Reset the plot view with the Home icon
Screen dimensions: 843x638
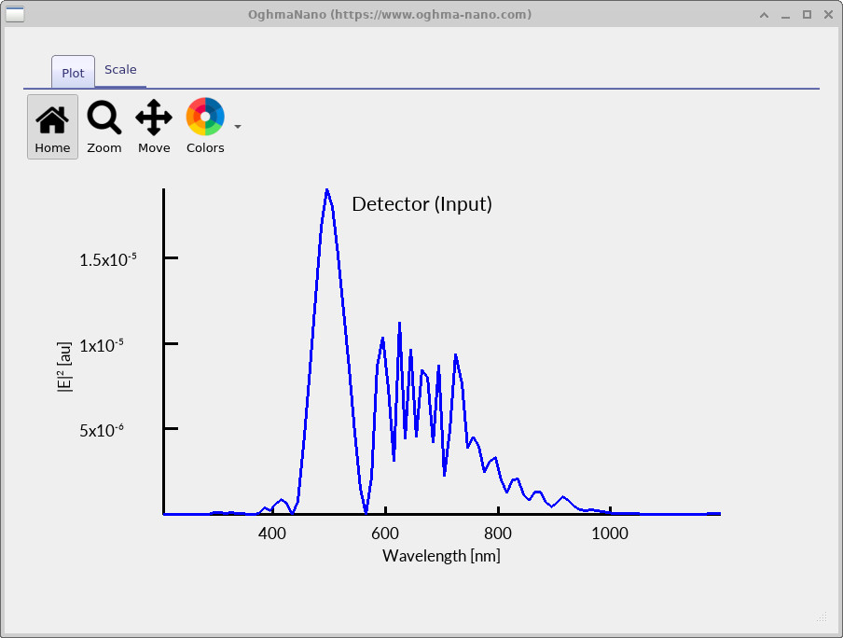(x=51, y=118)
